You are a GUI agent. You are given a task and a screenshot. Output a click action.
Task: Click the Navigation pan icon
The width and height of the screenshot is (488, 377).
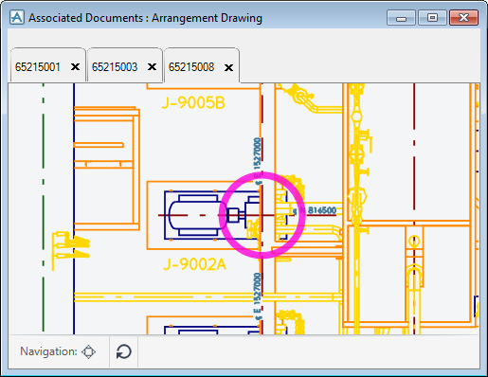pyautogui.click(x=88, y=351)
